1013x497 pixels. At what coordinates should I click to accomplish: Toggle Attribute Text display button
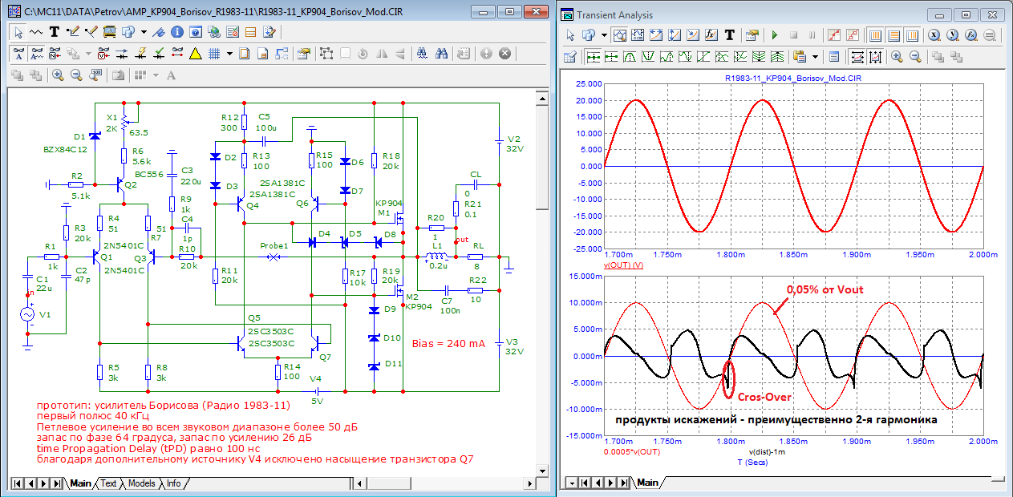click(x=37, y=54)
